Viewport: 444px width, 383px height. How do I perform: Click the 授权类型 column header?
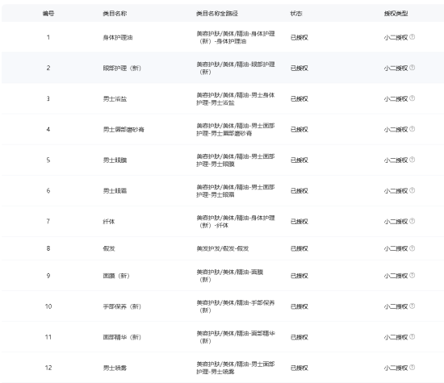coord(396,13)
